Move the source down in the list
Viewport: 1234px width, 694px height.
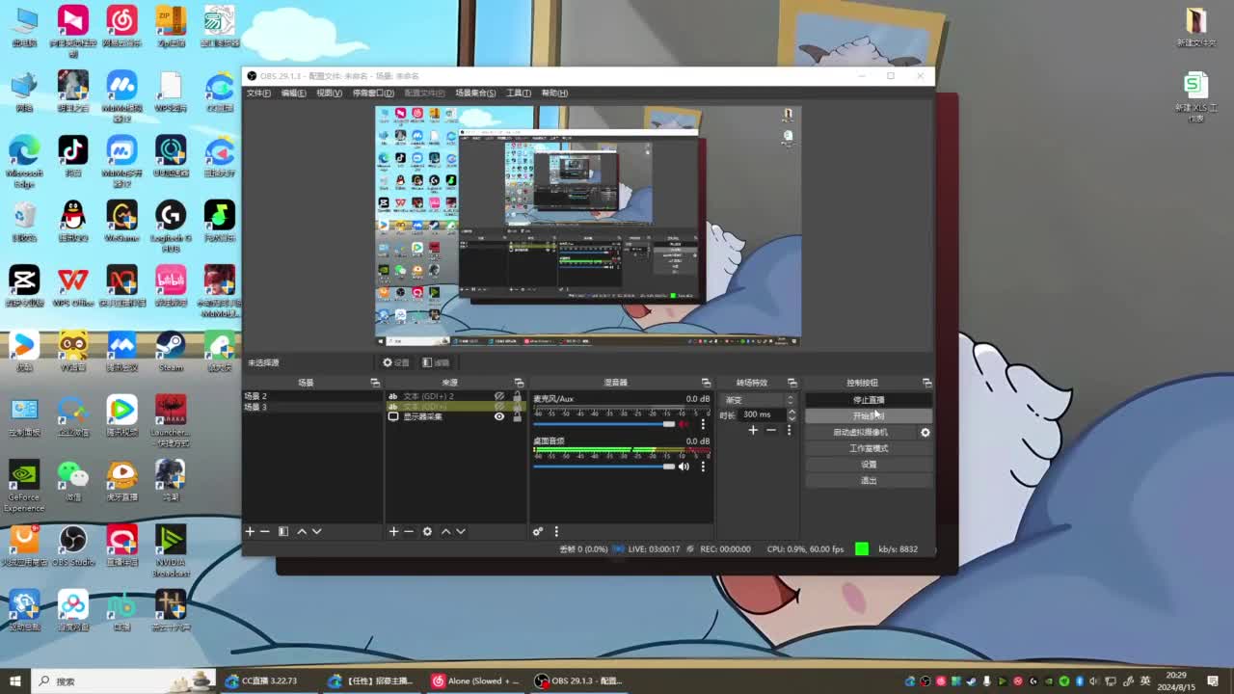point(461,531)
